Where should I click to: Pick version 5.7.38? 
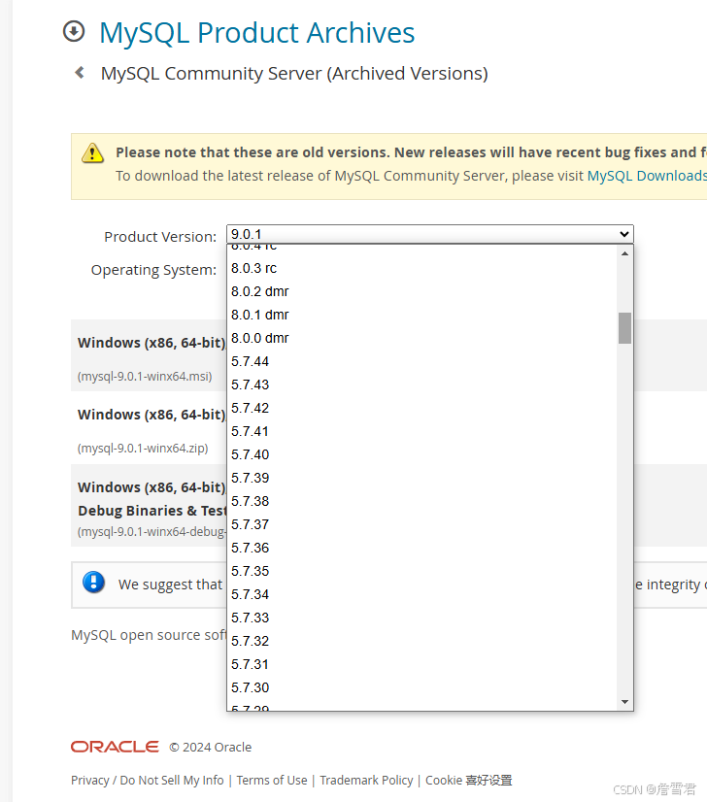pos(422,501)
